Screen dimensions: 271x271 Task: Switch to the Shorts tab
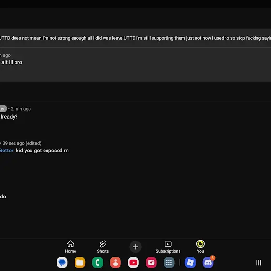pos(103,247)
